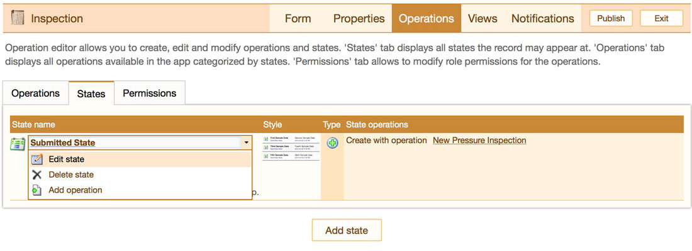Open the New Pressure Inspection link
The width and height of the screenshot is (692, 251).
[479, 141]
